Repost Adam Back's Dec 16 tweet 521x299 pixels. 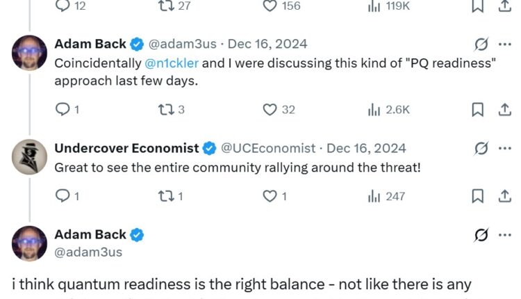[165, 109]
